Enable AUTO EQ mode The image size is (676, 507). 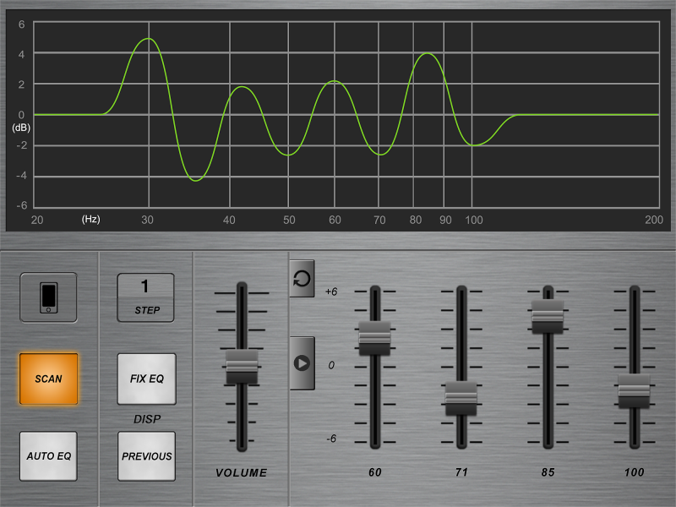[x=48, y=456]
